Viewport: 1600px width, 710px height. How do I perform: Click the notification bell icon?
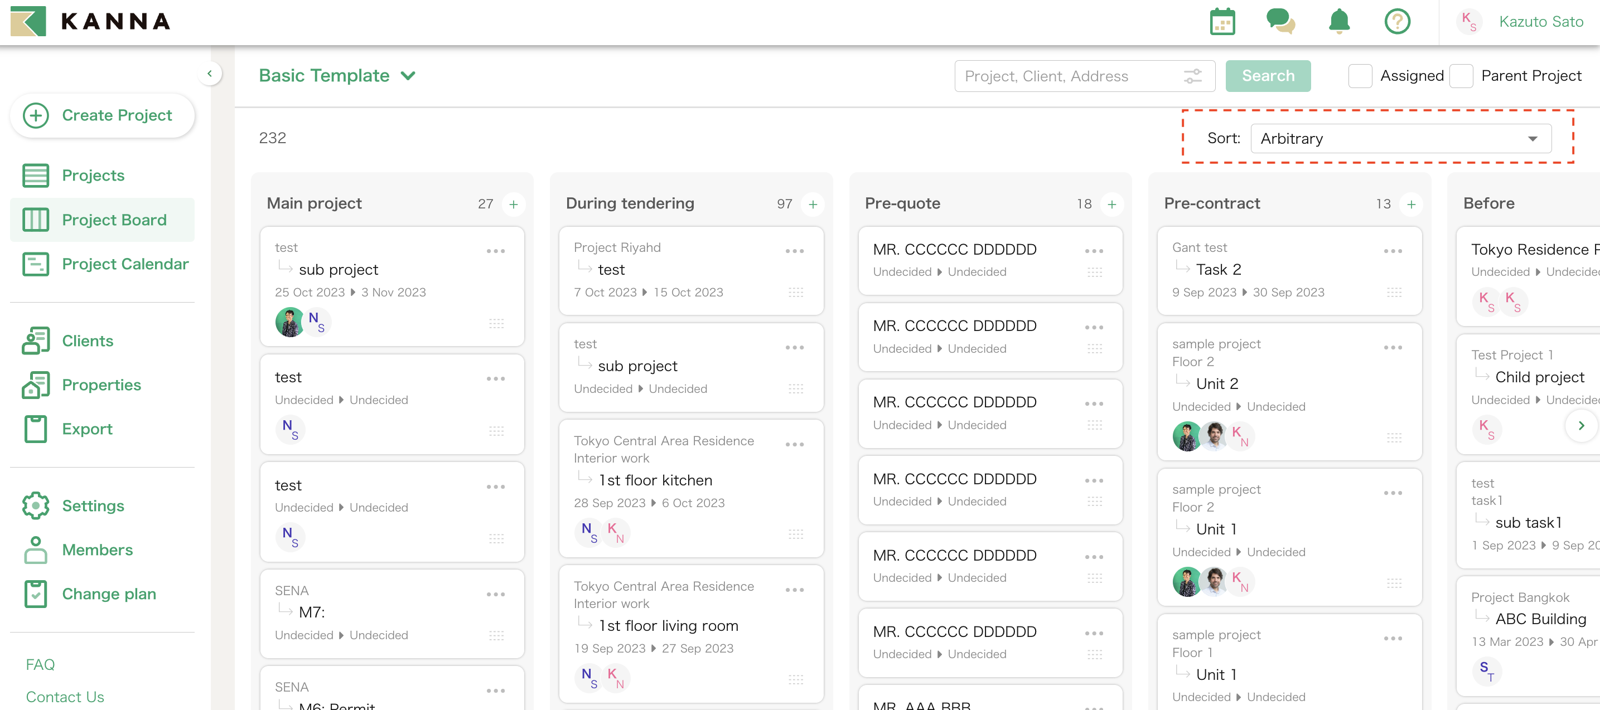(x=1338, y=22)
